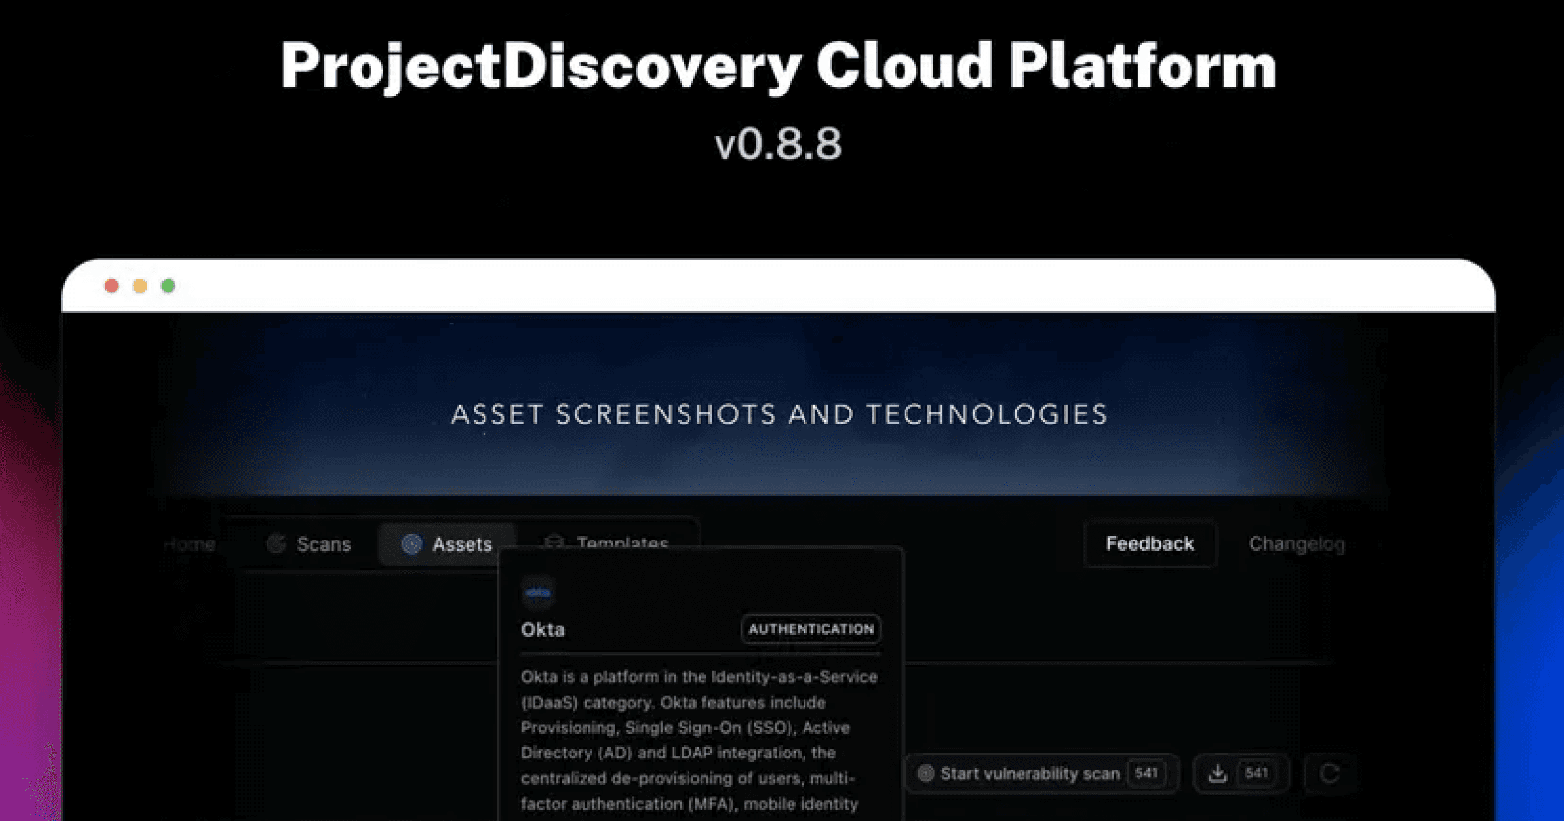
Task: Click the AUTHENTICATION category tag
Action: [811, 629]
